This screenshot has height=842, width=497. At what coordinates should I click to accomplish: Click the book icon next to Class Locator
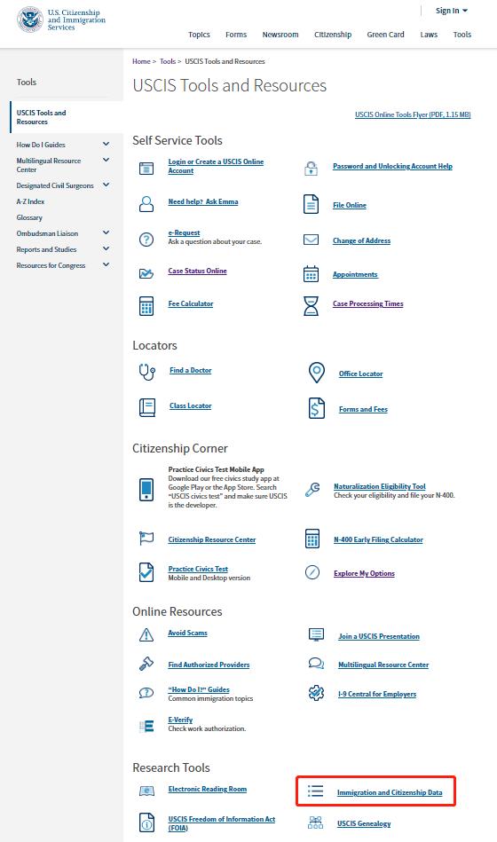coord(147,407)
